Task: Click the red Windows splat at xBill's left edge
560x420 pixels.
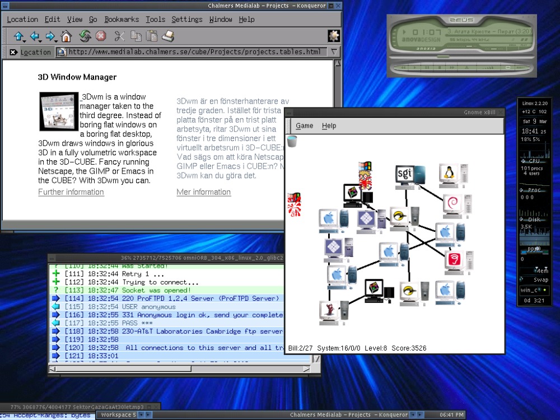Action: tap(294, 205)
